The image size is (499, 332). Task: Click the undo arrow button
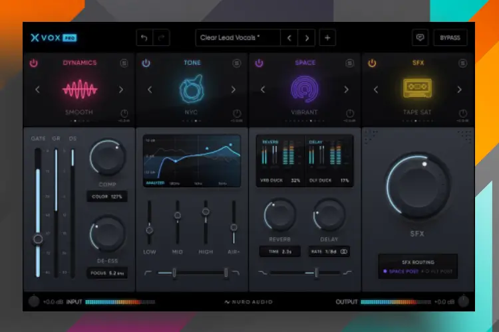pos(144,38)
